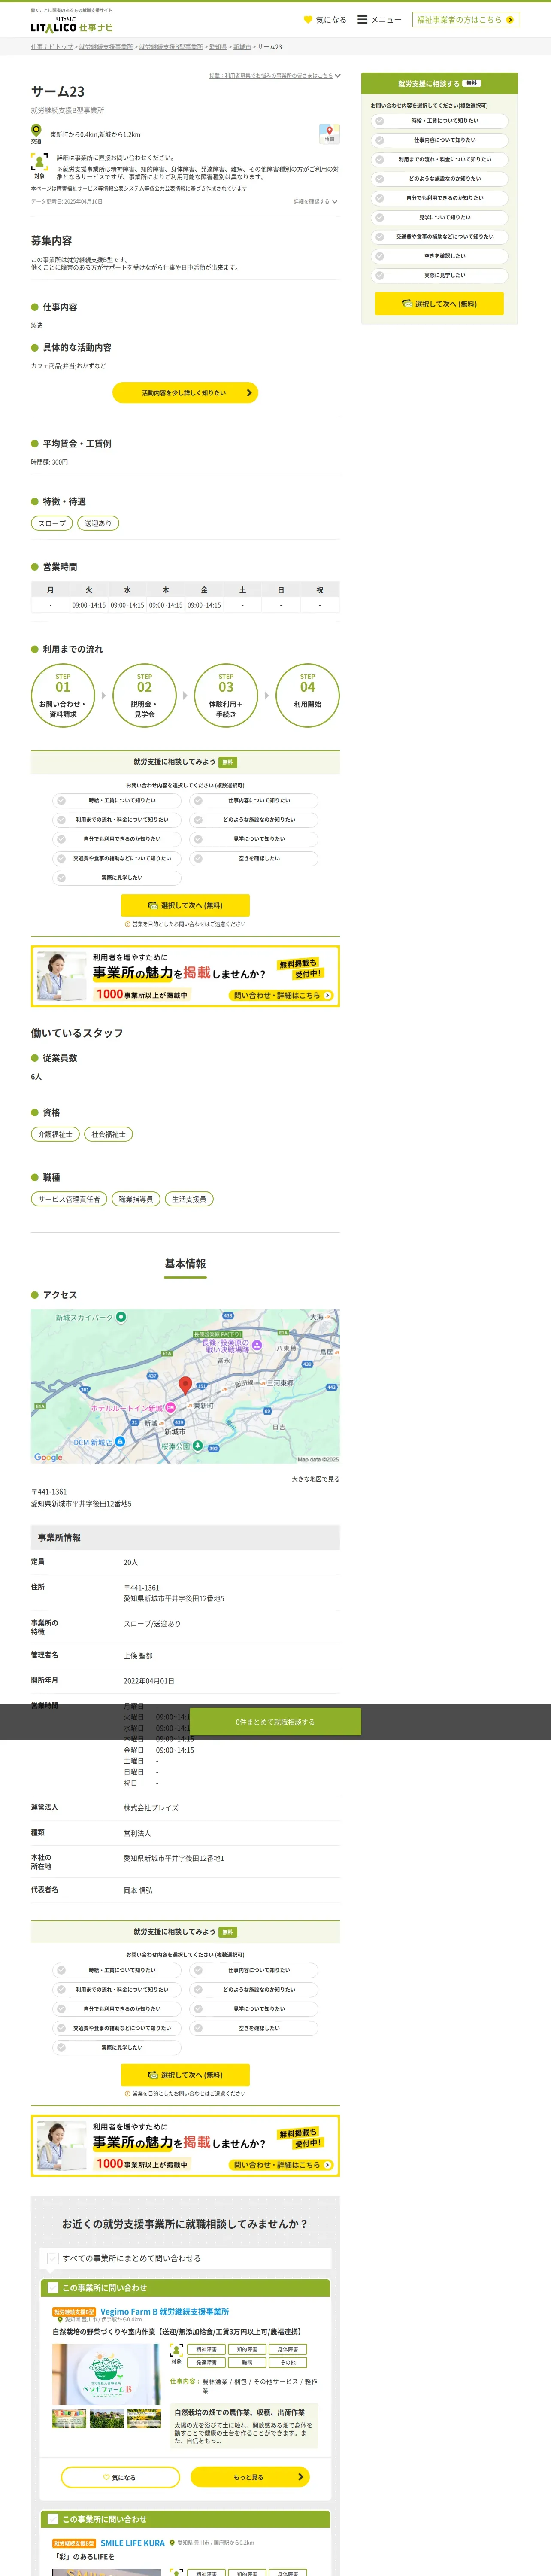Go to 新城市 breadcrumb

point(242,47)
